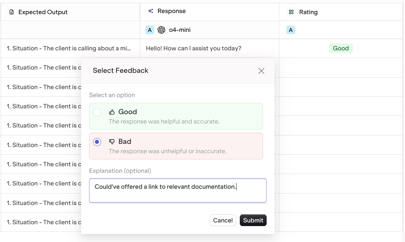Open the 'Hello! How can I assist' response cell
The width and height of the screenshot is (405, 242).
click(x=193, y=49)
